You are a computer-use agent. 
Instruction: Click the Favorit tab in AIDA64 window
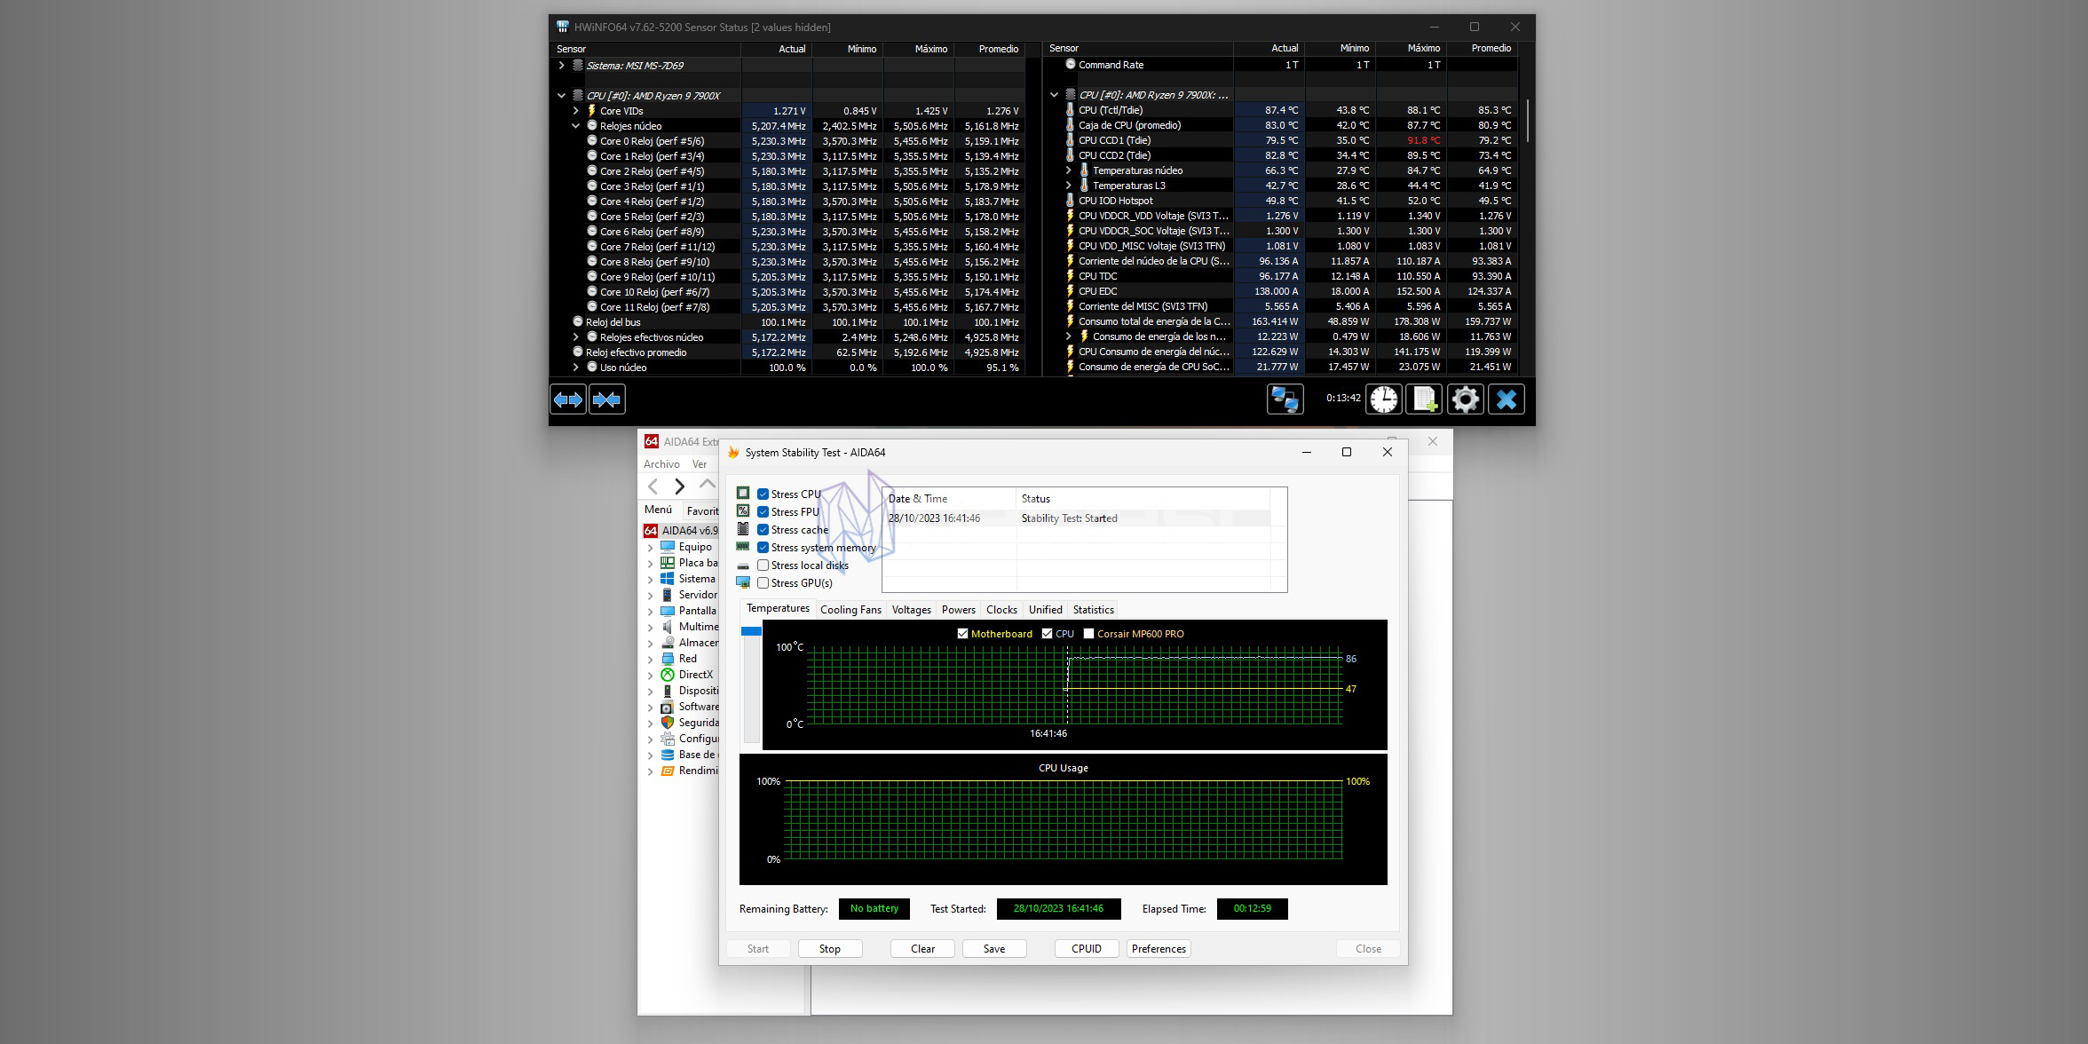point(701,511)
